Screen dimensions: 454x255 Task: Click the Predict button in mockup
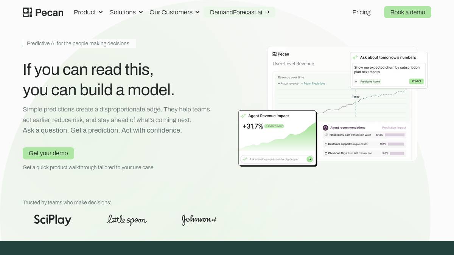click(x=416, y=81)
